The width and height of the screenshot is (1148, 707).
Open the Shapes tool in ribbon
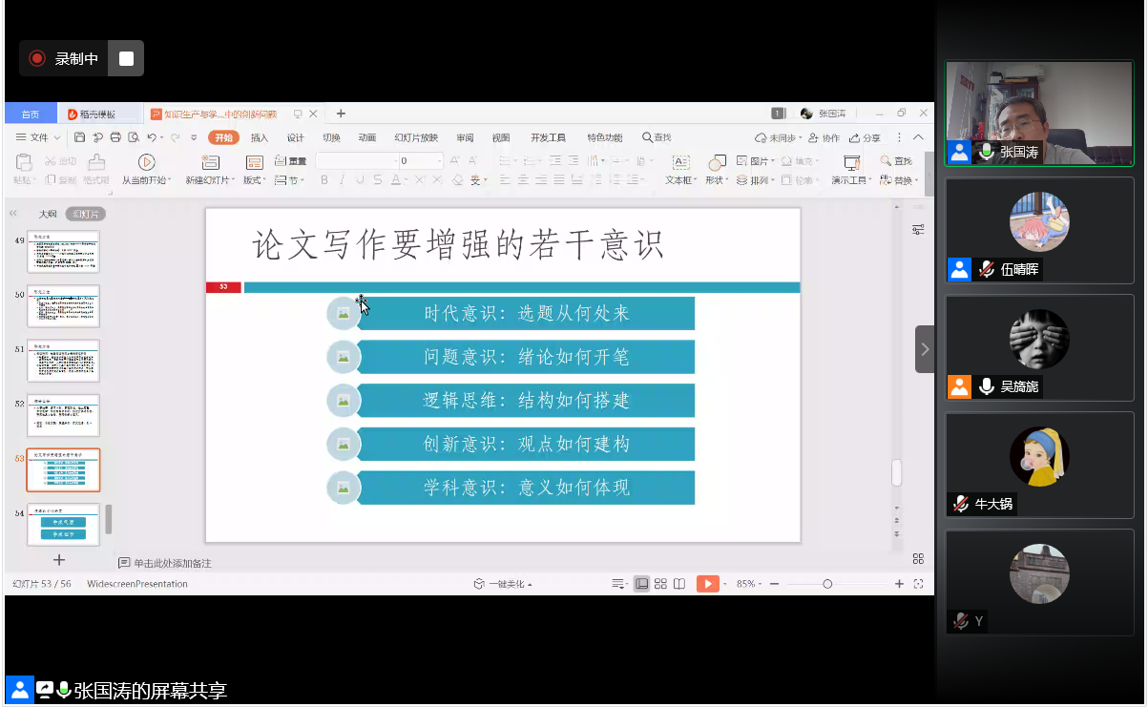coord(716,164)
